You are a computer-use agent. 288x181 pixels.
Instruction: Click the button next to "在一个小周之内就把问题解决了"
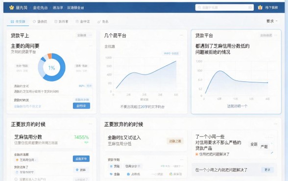(267, 170)
